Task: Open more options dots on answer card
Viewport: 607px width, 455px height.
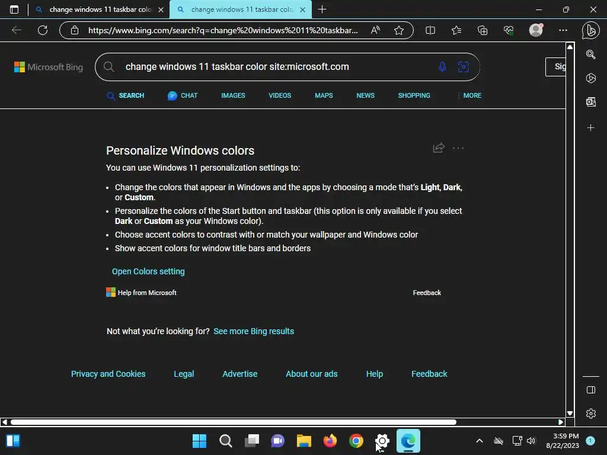Action: pos(458,148)
